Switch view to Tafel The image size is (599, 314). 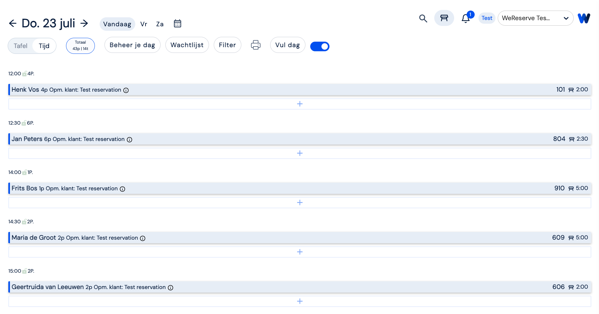(x=21, y=46)
